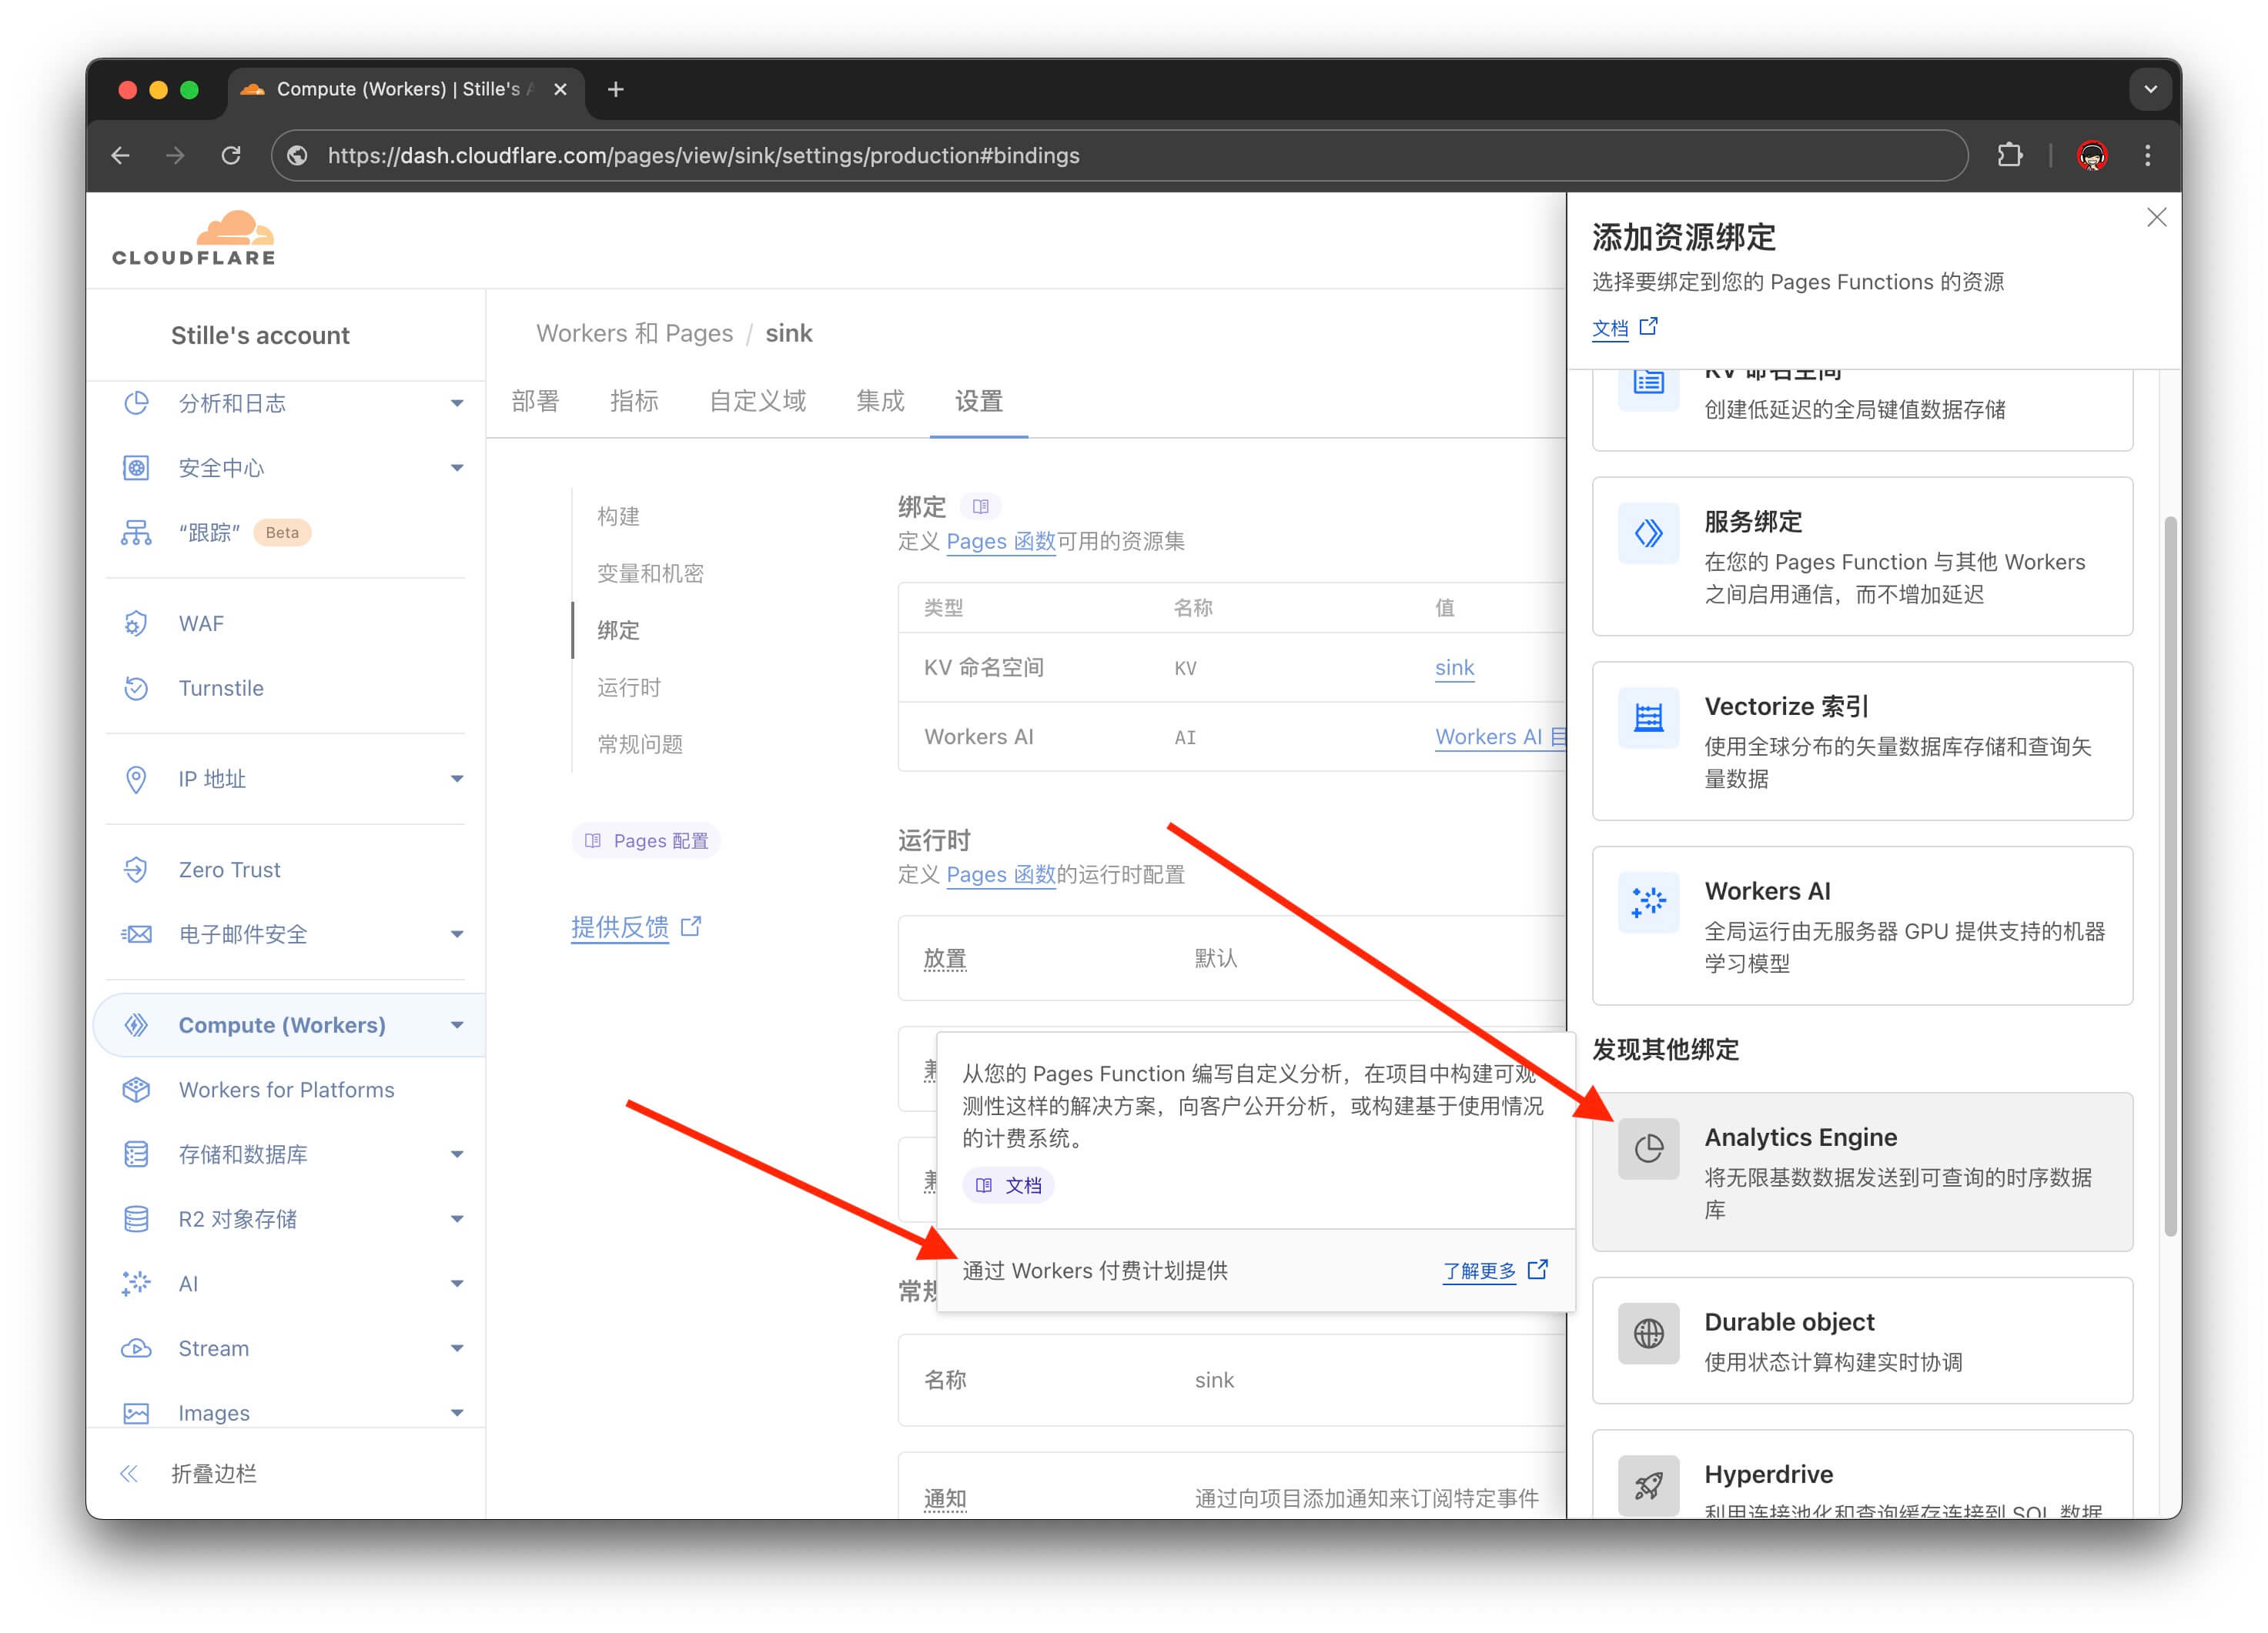Click the Cloudflare logo
Viewport: 2268px width, 1633px height.
click(x=194, y=239)
